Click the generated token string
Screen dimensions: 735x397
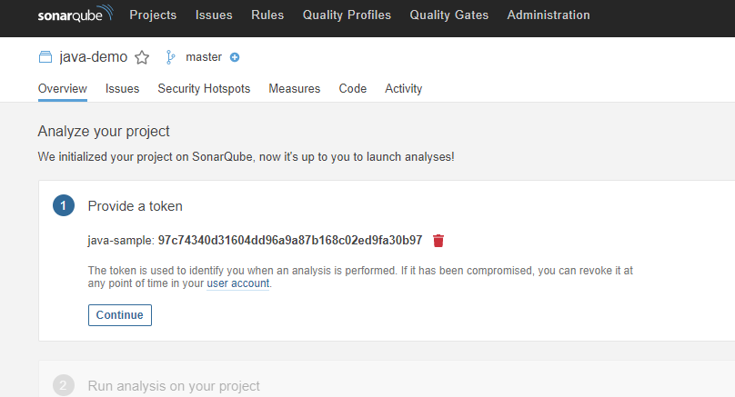pos(290,241)
